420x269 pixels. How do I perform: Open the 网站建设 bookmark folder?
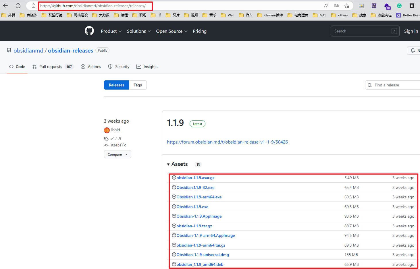[x=78, y=15]
